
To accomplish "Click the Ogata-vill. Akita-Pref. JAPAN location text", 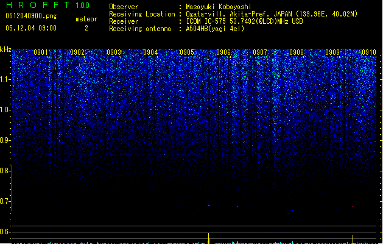I will pyautogui.click(x=272, y=14).
